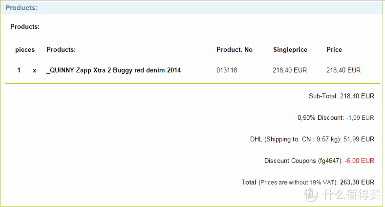Click the quantity value 1 in the pieces column
The image size is (385, 207).
coord(19,70)
